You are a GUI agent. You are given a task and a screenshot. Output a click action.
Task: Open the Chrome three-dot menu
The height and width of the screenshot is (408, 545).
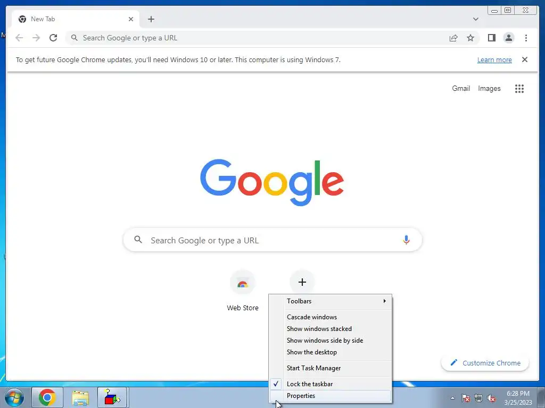(526, 38)
